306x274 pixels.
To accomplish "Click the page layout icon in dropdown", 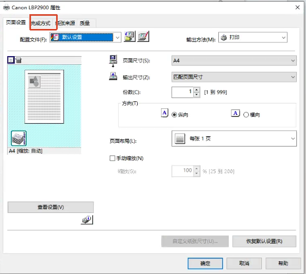I will [x=180, y=139].
